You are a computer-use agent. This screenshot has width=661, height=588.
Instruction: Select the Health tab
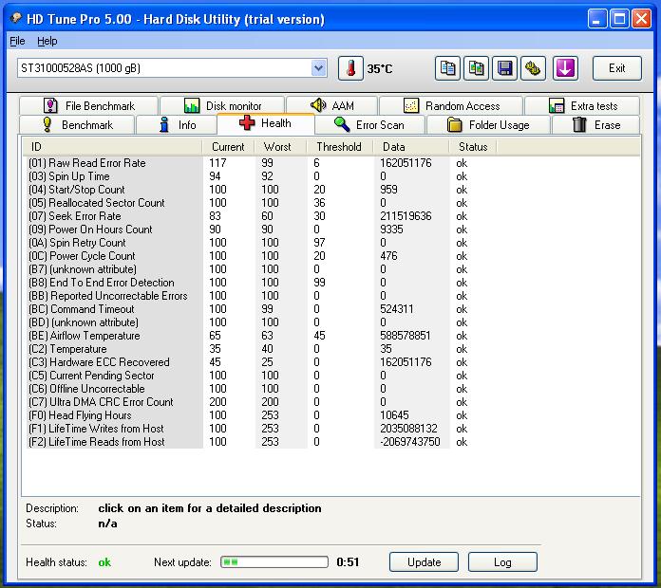point(266,123)
